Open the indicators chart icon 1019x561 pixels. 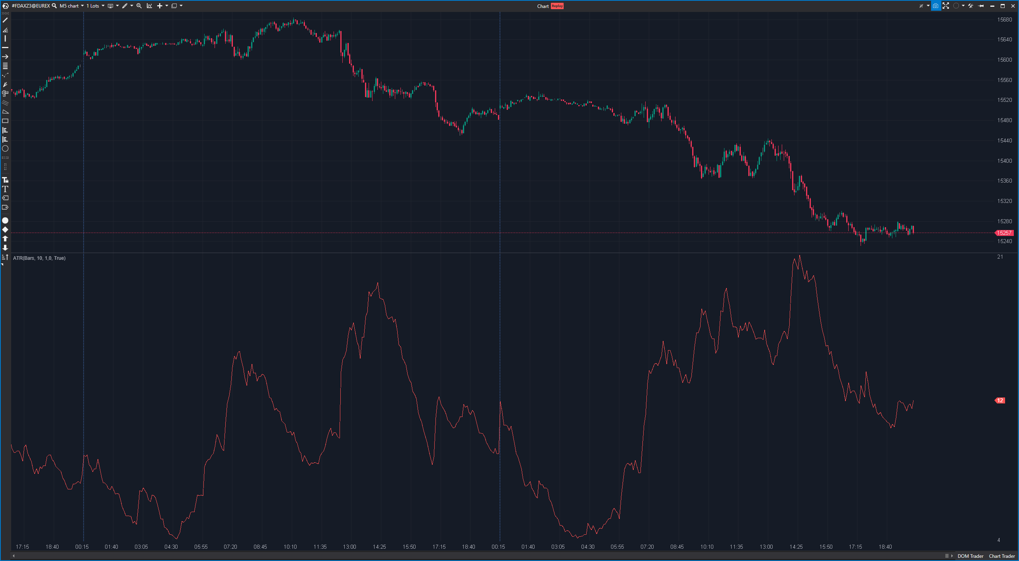(x=149, y=6)
